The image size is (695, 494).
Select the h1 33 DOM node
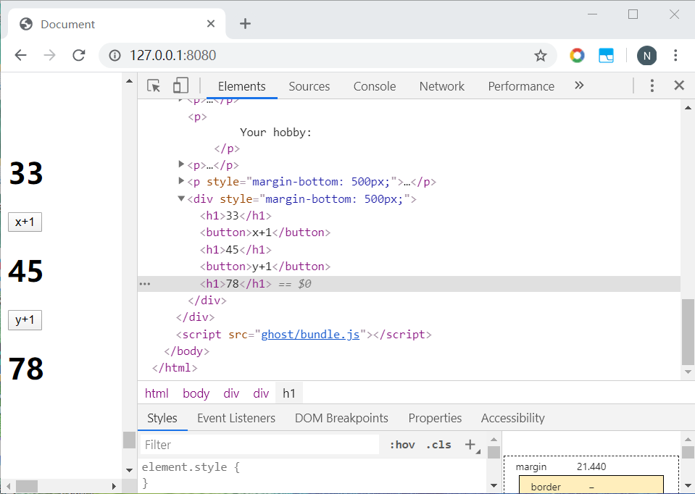tap(236, 216)
